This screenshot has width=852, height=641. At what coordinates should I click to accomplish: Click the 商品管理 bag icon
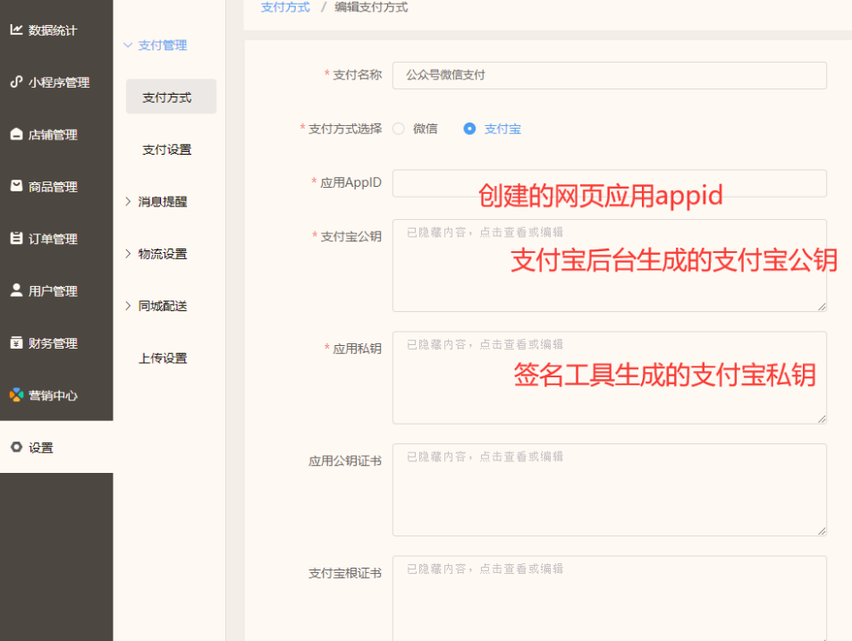pyautogui.click(x=16, y=186)
